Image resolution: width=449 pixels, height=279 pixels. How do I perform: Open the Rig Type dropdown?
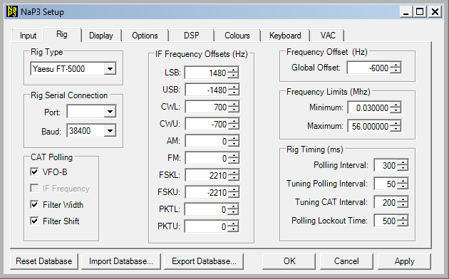click(110, 69)
